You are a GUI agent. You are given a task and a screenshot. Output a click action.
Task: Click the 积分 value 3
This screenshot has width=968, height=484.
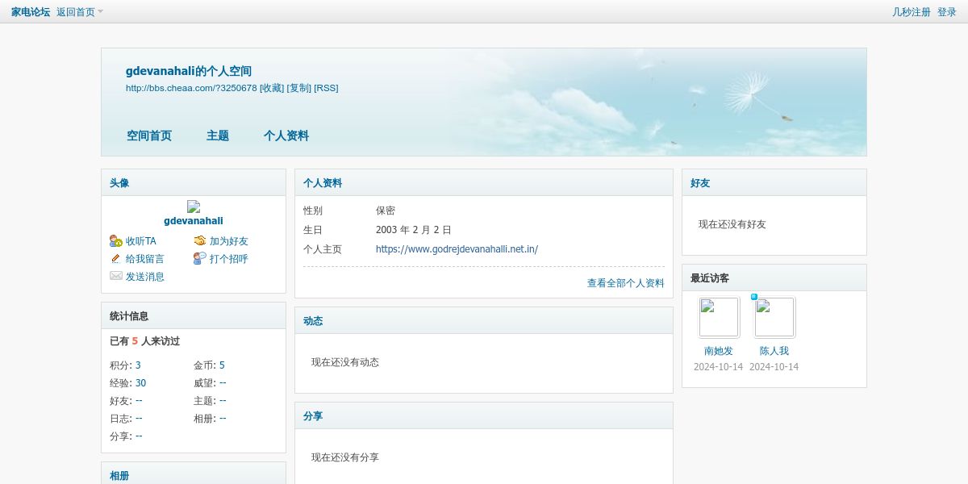click(138, 365)
